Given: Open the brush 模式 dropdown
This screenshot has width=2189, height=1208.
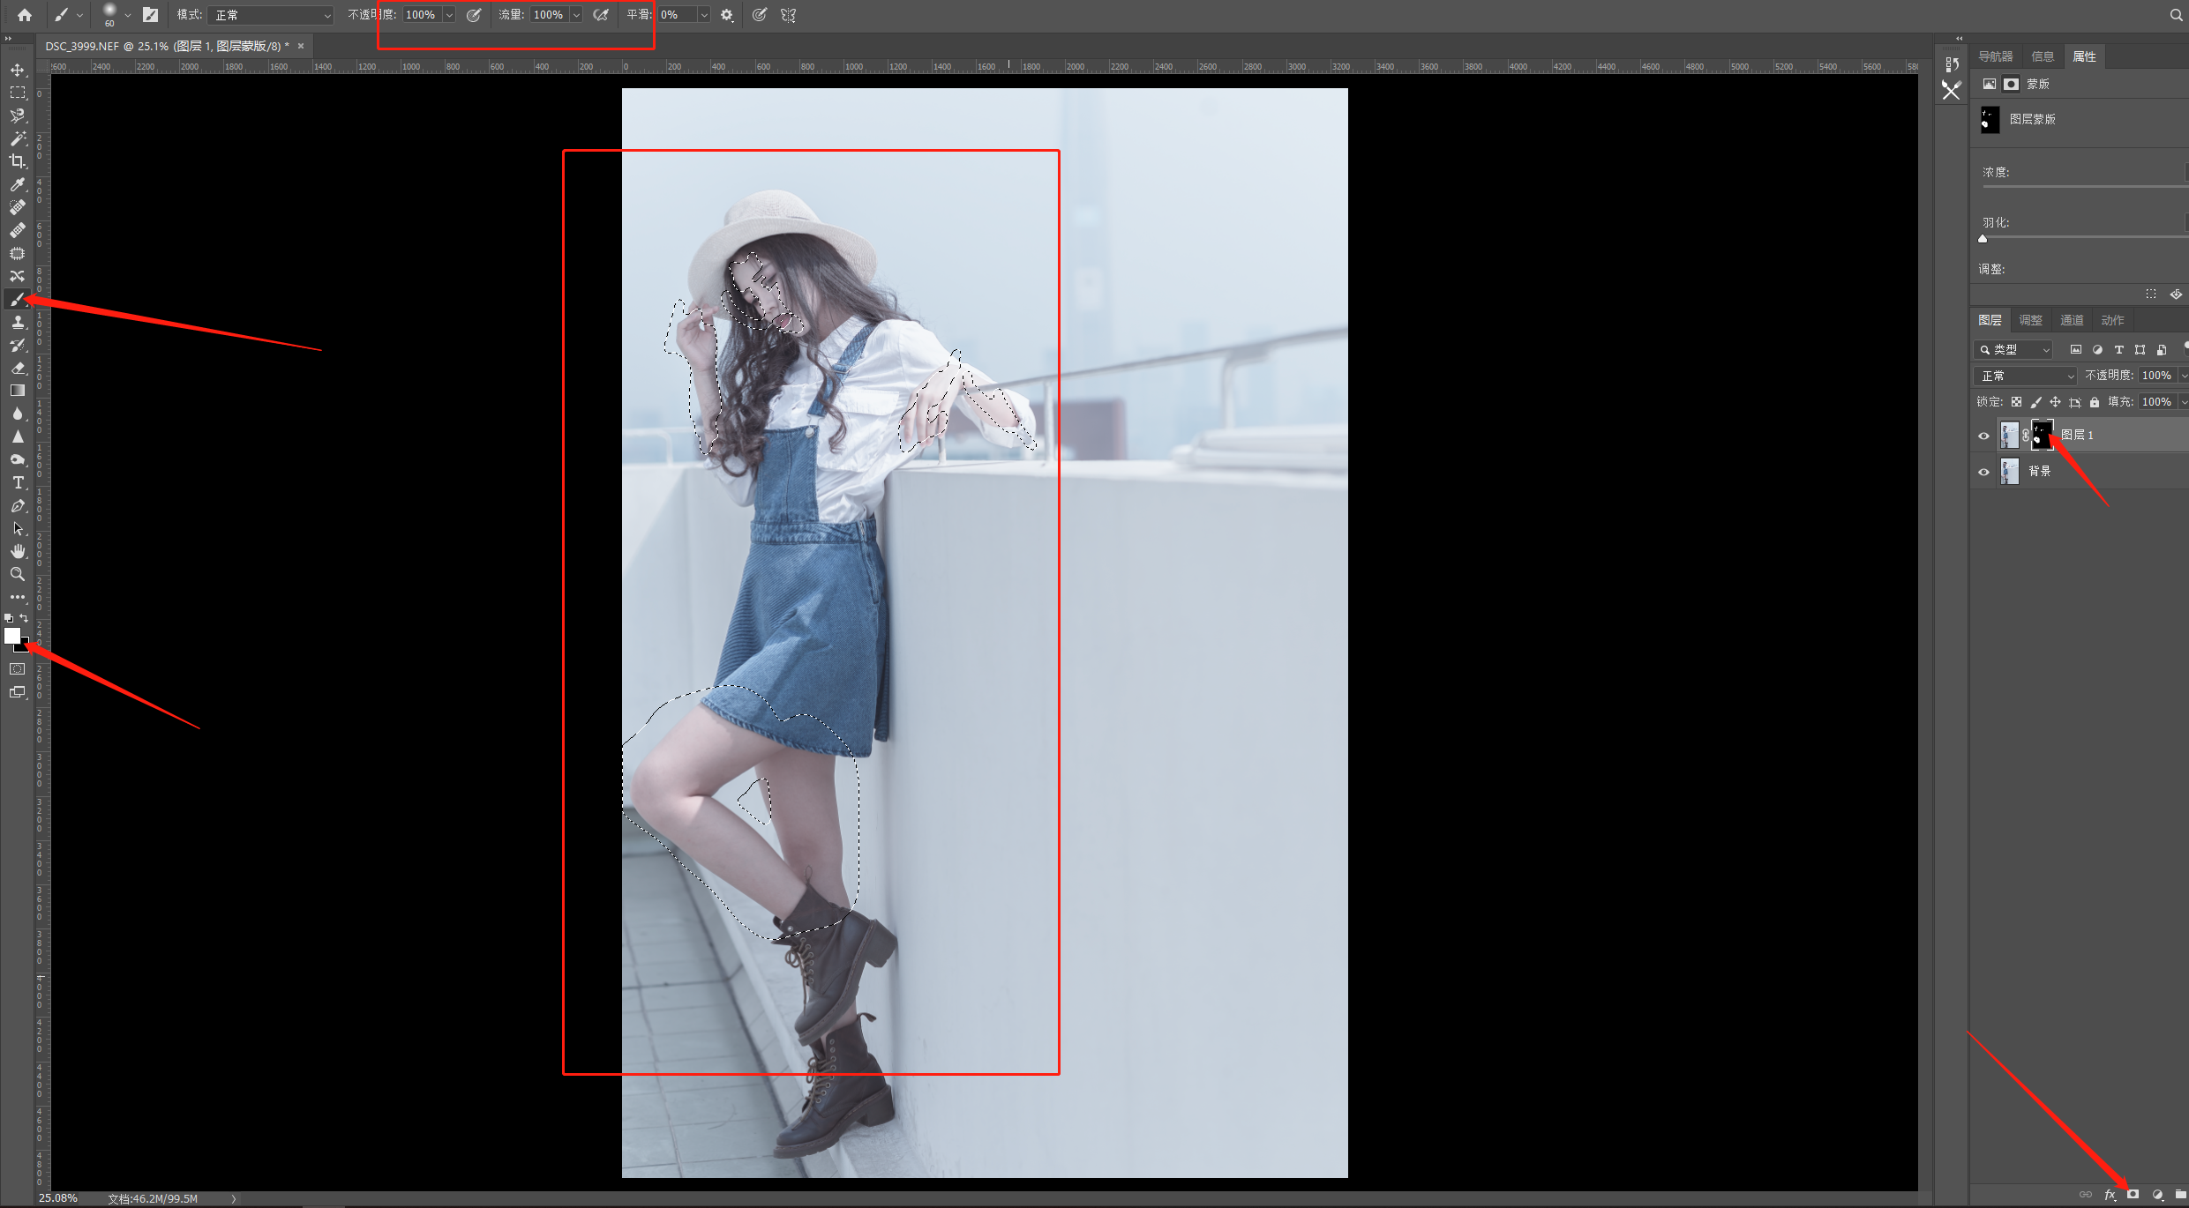Looking at the screenshot, I should pos(272,15).
